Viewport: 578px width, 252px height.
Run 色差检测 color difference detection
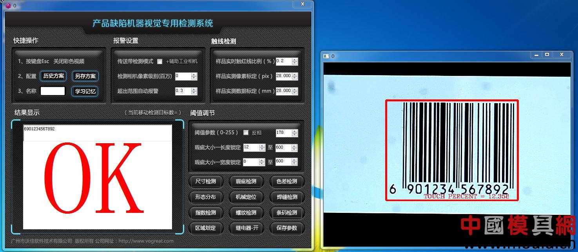click(x=287, y=182)
